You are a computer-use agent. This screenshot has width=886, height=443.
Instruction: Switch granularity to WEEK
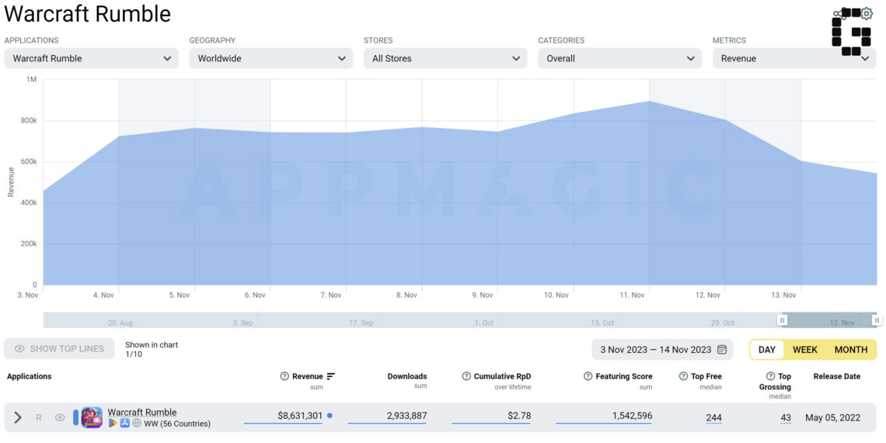click(x=805, y=349)
